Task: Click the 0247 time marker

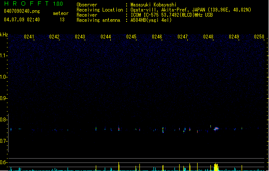Action: point(183,37)
